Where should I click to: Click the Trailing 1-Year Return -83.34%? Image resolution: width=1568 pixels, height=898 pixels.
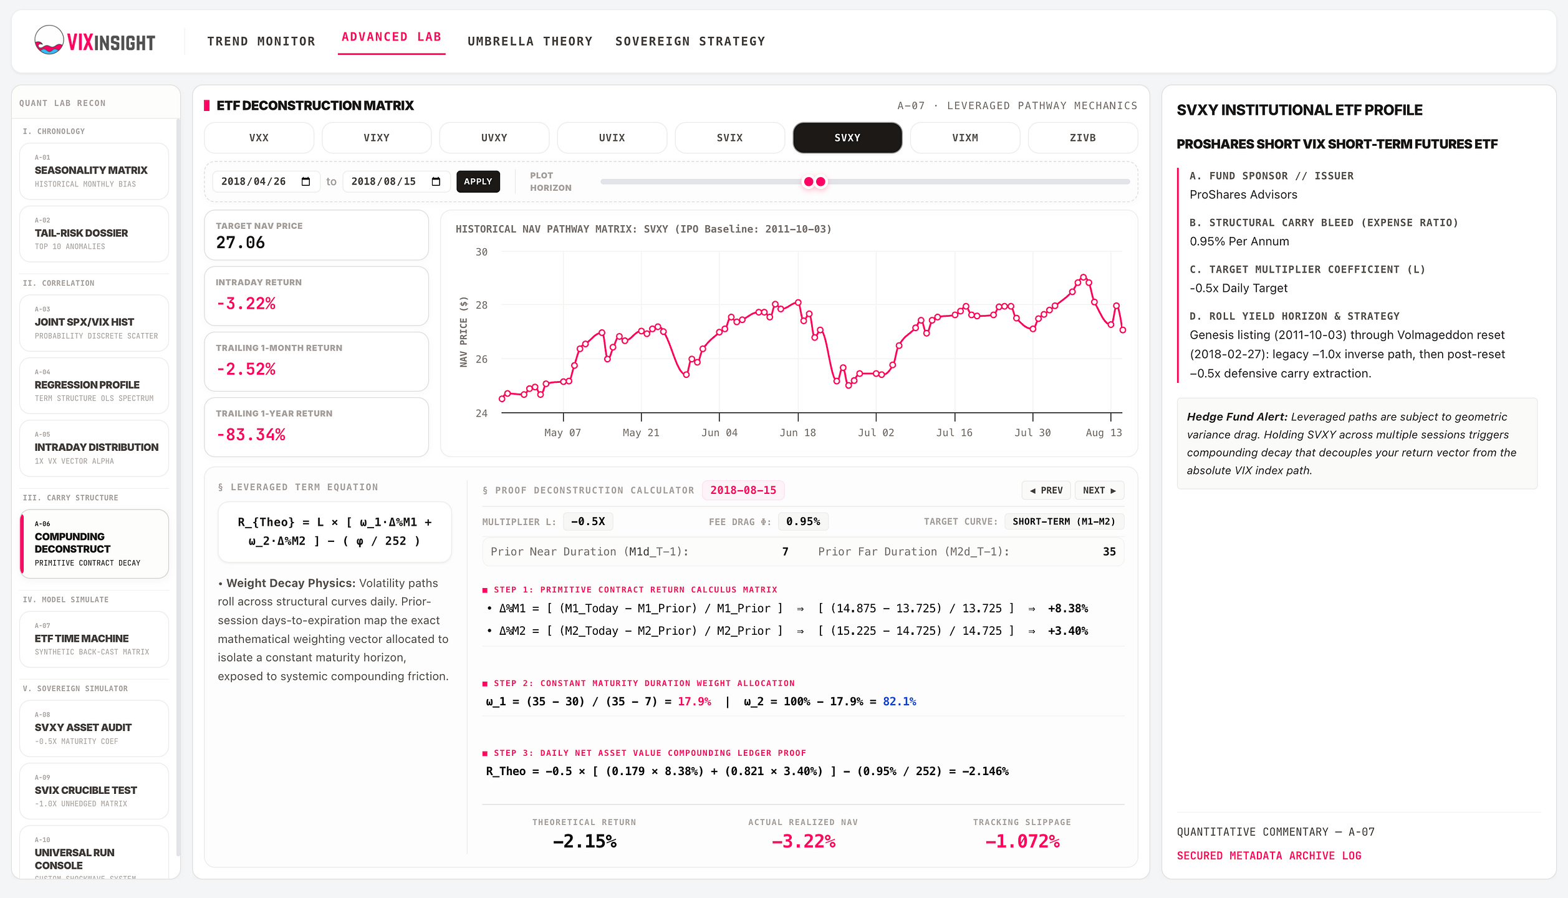point(251,435)
